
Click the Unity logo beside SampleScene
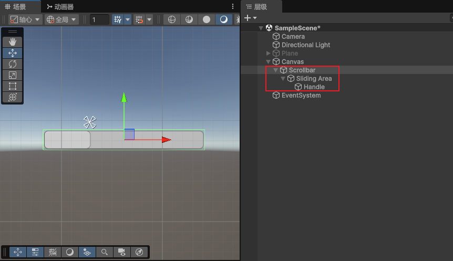tap(269, 28)
